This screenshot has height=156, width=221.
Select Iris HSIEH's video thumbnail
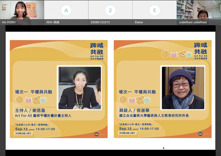coord(22,13)
